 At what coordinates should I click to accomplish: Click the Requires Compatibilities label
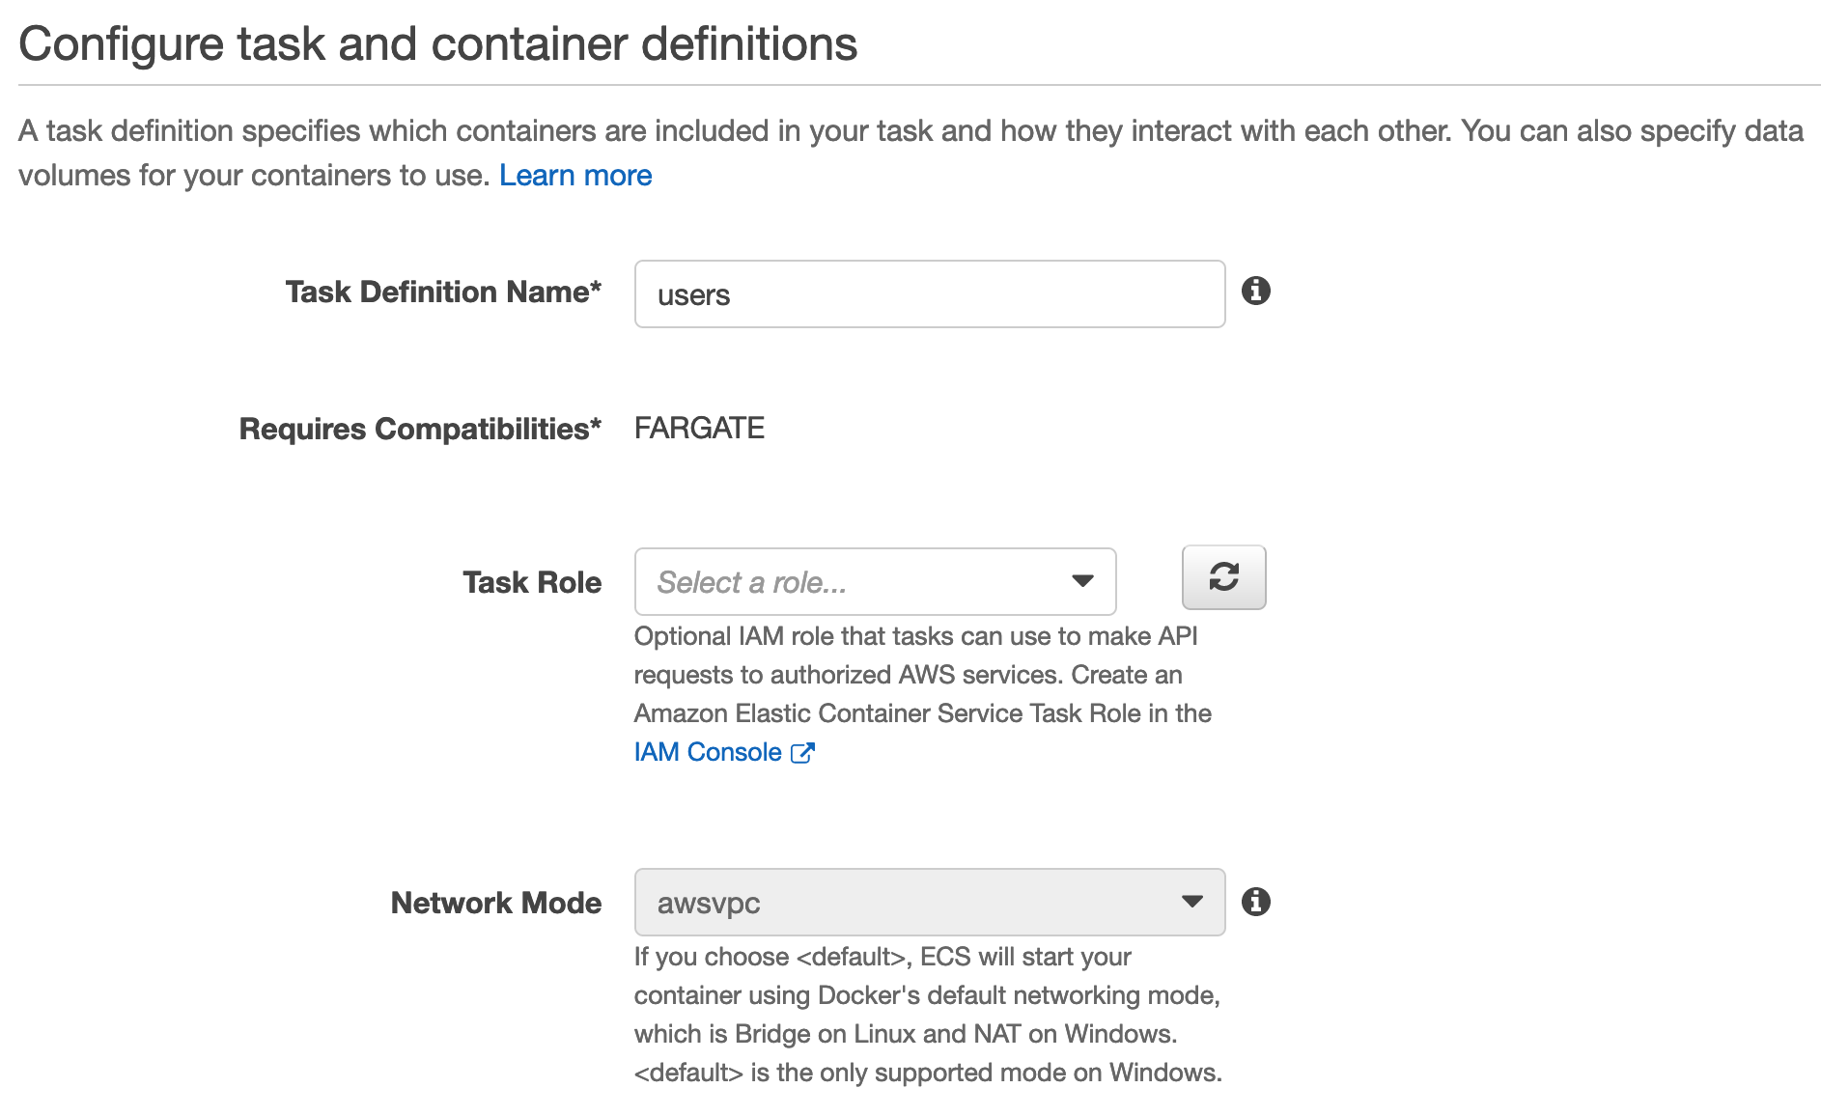(x=420, y=429)
